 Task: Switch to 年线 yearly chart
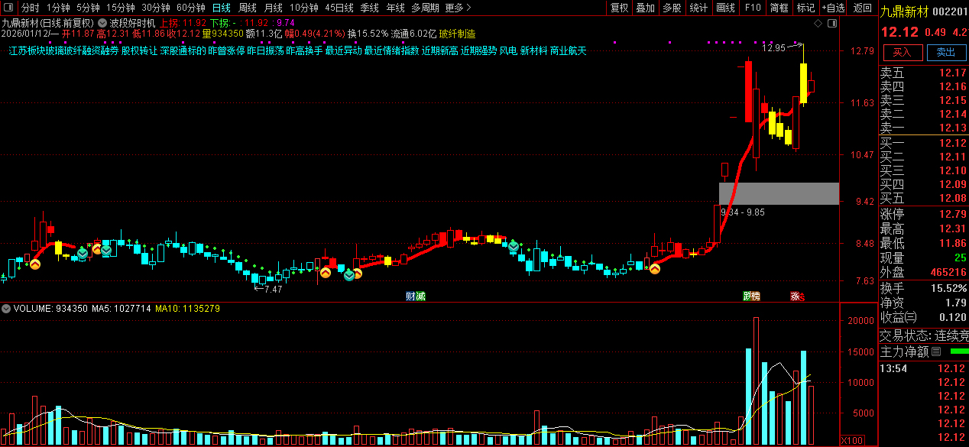(x=396, y=8)
